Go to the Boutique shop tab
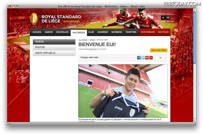Image resolution: width=203 pixels, height=135 pixels. pos(163,32)
